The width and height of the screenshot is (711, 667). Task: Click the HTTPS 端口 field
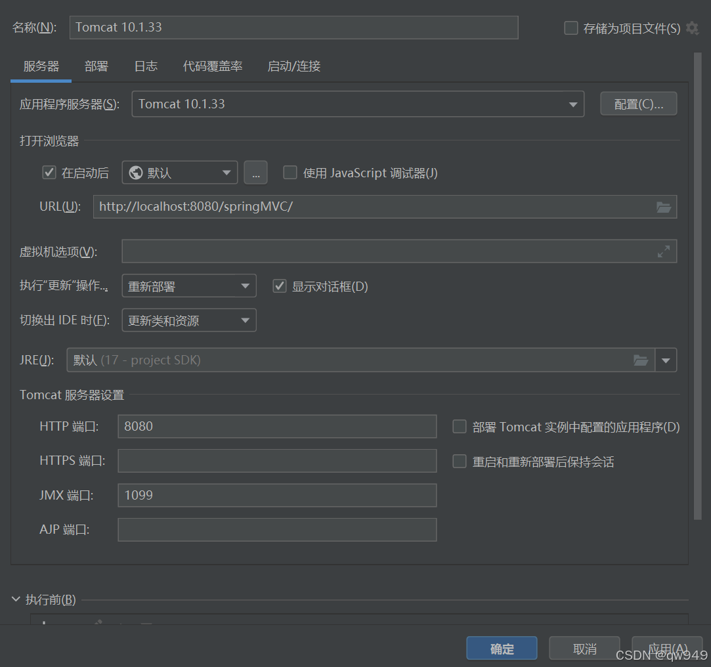click(277, 461)
